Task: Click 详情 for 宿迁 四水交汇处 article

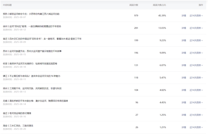Action: click(184, 40)
